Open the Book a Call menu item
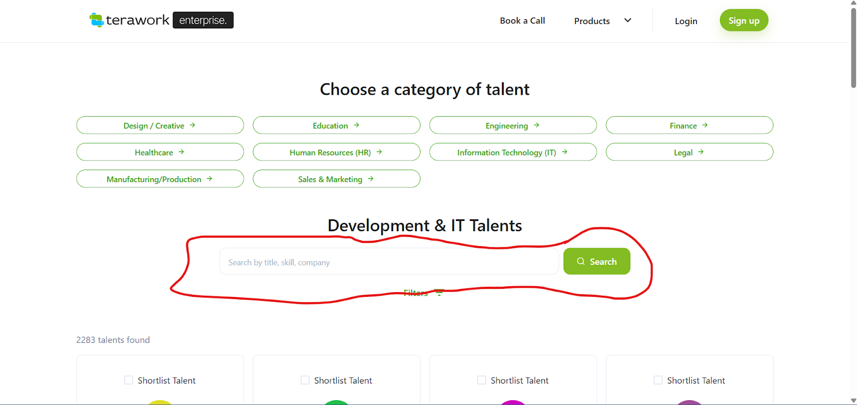 pyautogui.click(x=522, y=21)
